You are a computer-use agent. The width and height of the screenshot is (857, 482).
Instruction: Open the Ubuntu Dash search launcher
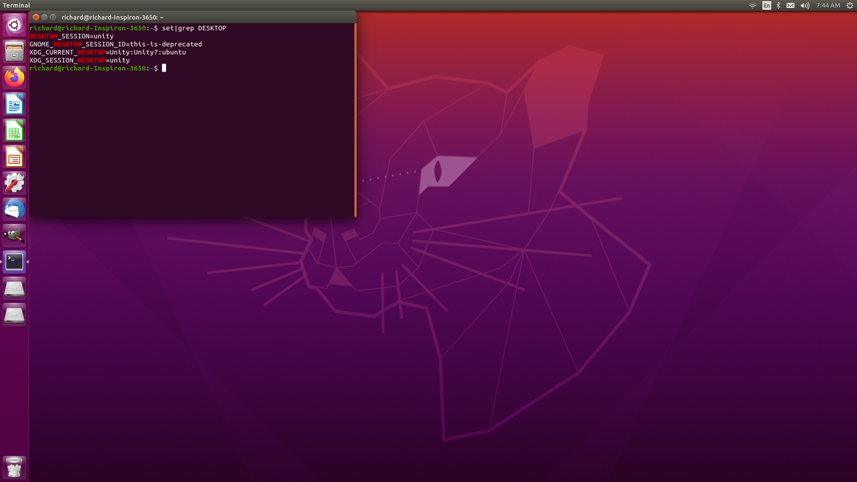coord(14,25)
